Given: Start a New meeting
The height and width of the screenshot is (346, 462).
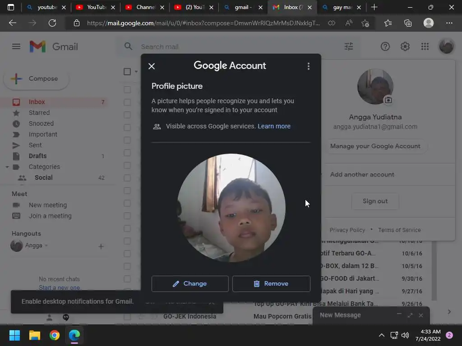Looking at the screenshot, I should pyautogui.click(x=48, y=205).
